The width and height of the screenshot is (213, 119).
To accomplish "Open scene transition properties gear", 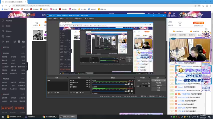I will tap(149, 83).
